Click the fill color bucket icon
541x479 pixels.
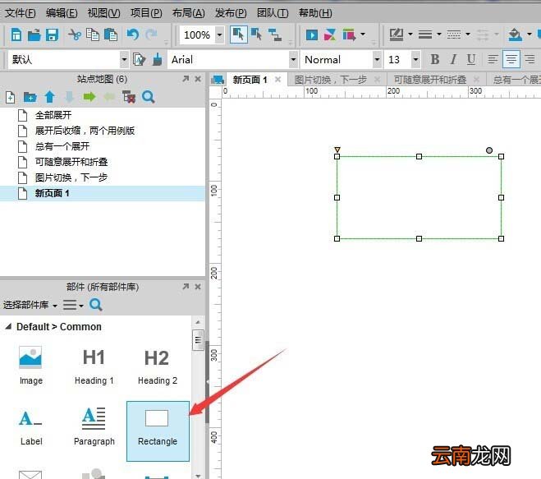pos(515,35)
